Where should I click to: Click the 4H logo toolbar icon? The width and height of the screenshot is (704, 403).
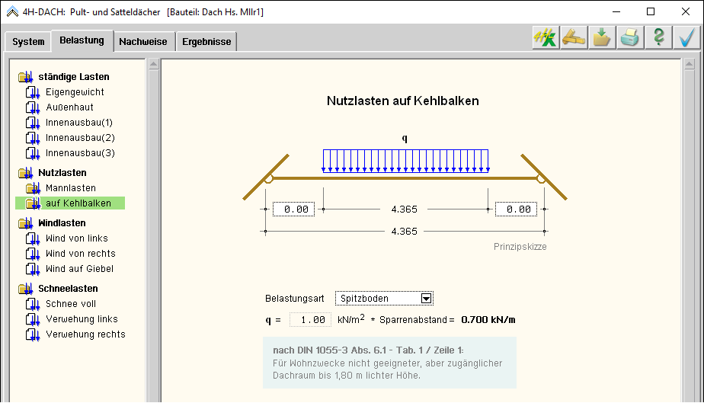pyautogui.click(x=545, y=38)
